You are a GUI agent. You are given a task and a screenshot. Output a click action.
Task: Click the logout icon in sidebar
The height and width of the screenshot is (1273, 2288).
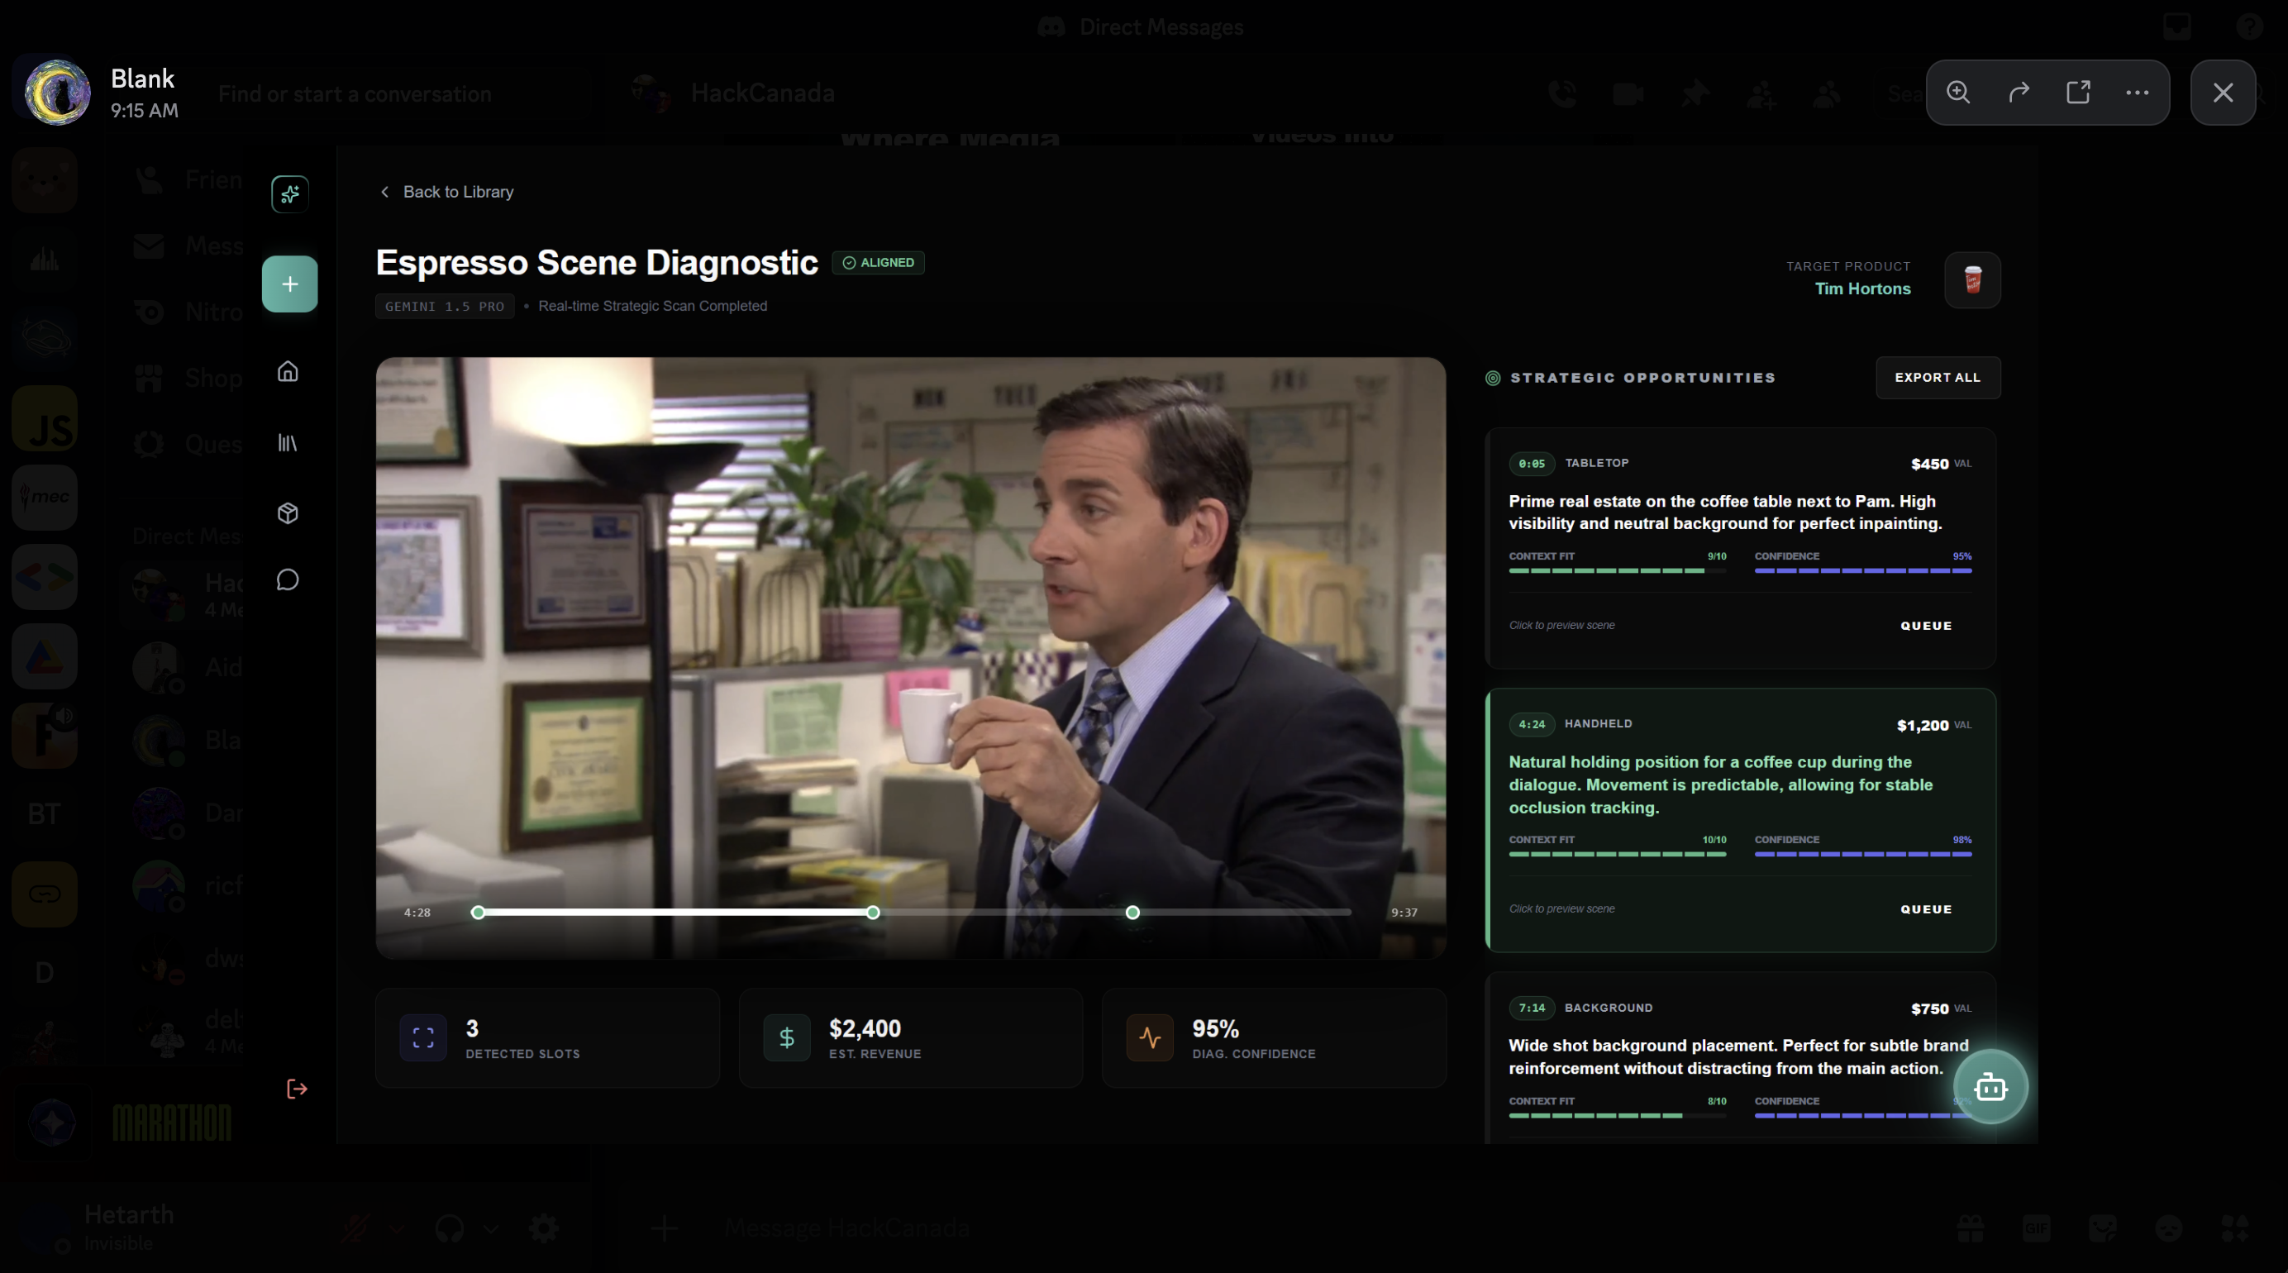297,1089
